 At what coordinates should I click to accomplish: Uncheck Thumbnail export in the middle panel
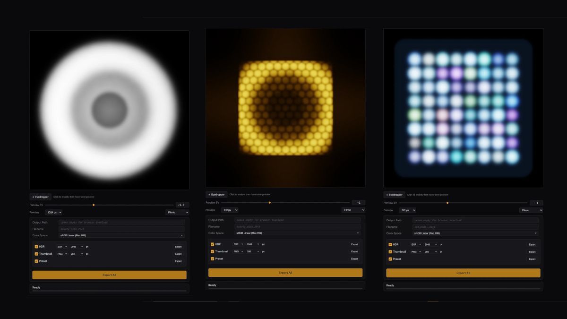pos(212,251)
